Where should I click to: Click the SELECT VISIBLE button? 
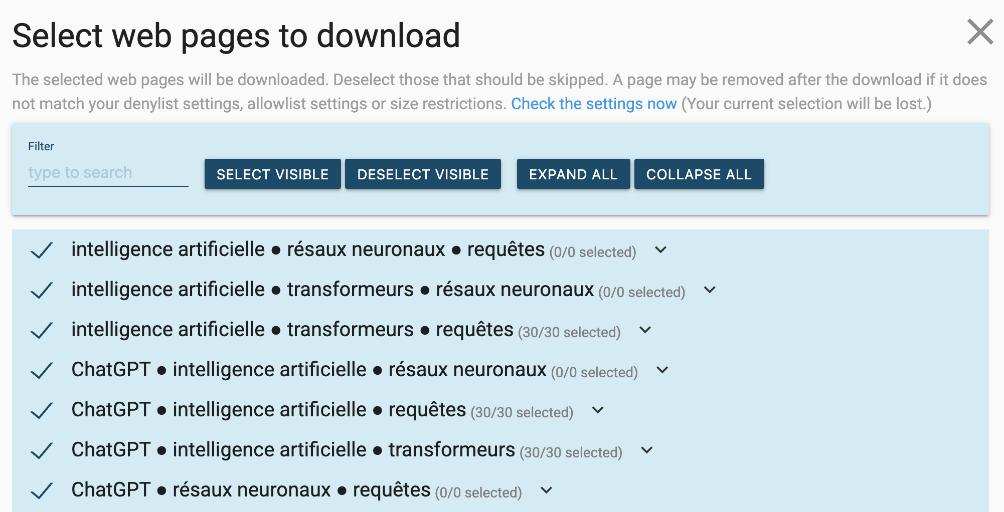(273, 174)
